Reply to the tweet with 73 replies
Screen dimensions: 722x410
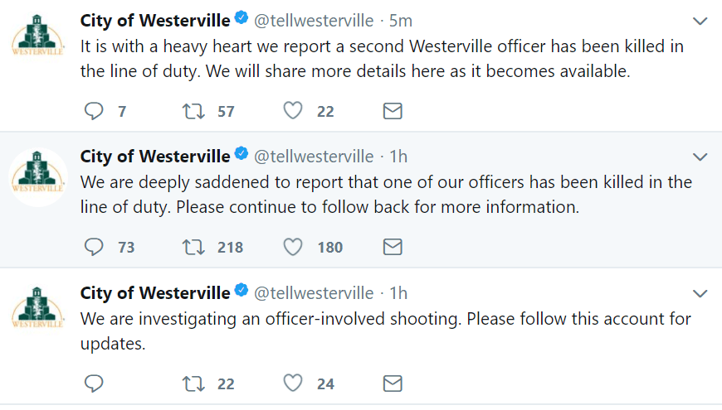[94, 248]
